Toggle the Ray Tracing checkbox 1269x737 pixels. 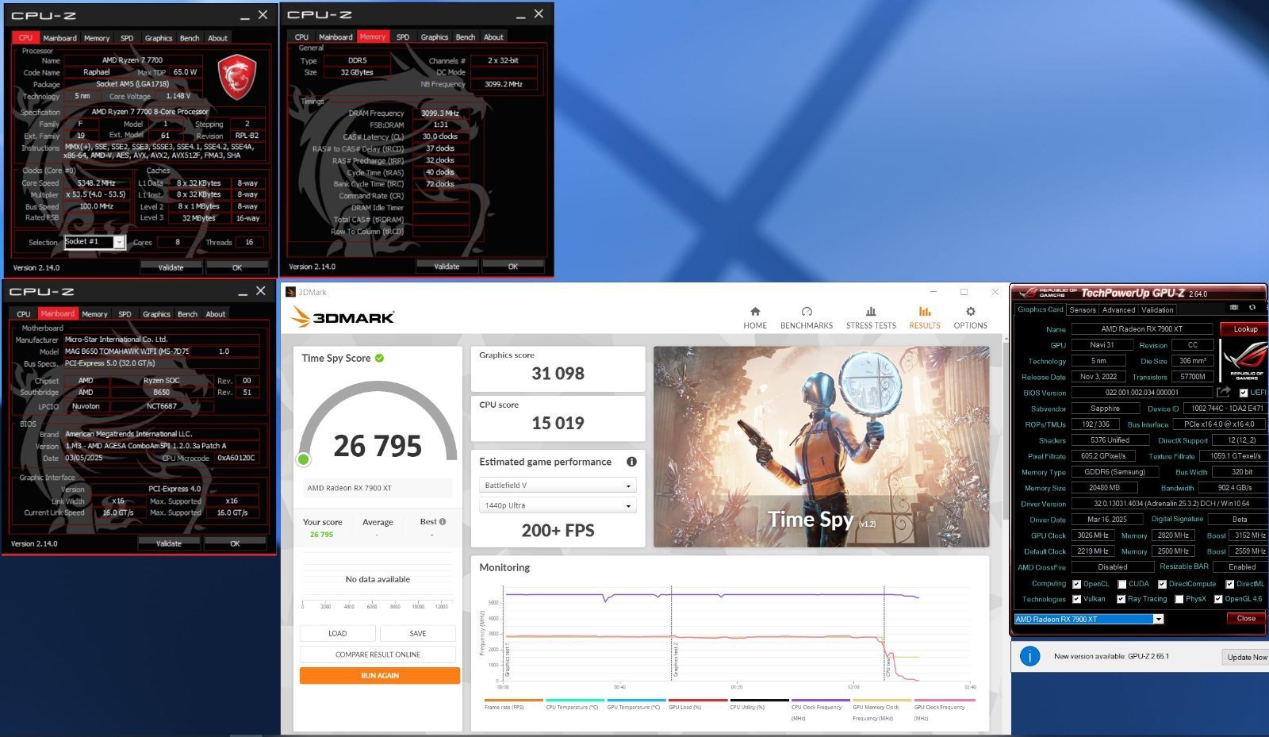coord(1121,599)
